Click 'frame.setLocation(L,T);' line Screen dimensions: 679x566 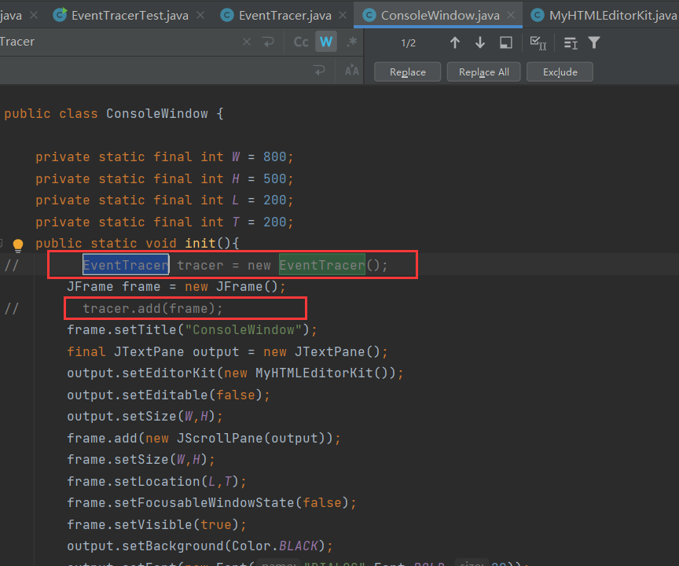pyautogui.click(x=156, y=481)
